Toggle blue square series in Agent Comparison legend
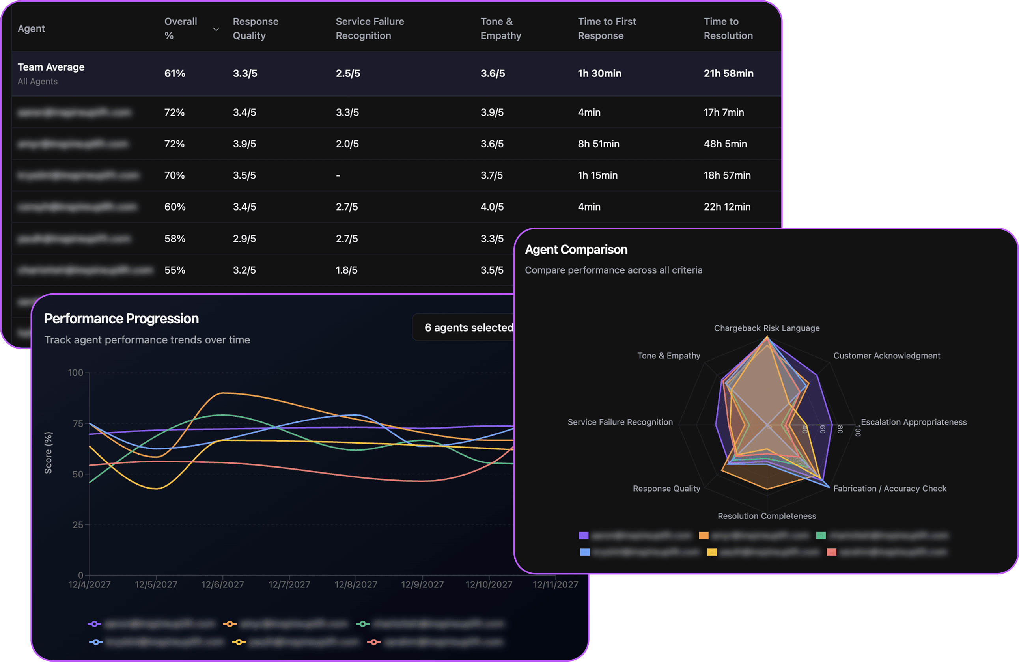 pyautogui.click(x=585, y=552)
